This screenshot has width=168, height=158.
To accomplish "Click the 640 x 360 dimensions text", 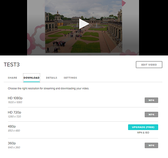I will point(14,147).
